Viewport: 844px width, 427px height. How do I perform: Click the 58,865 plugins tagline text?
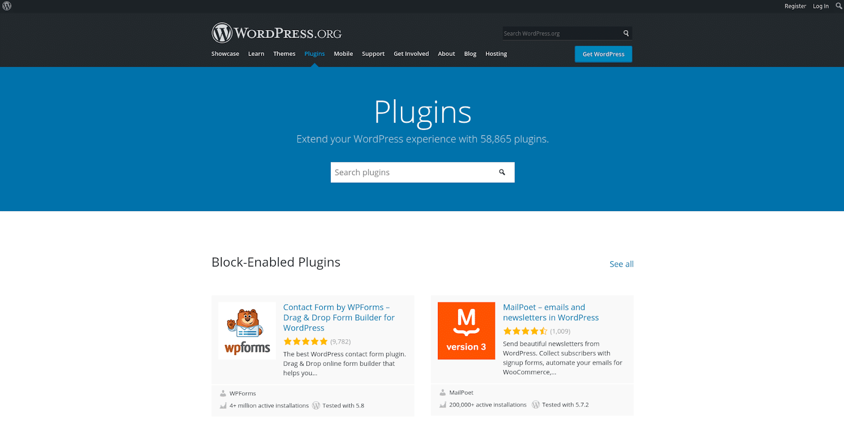[x=423, y=139]
